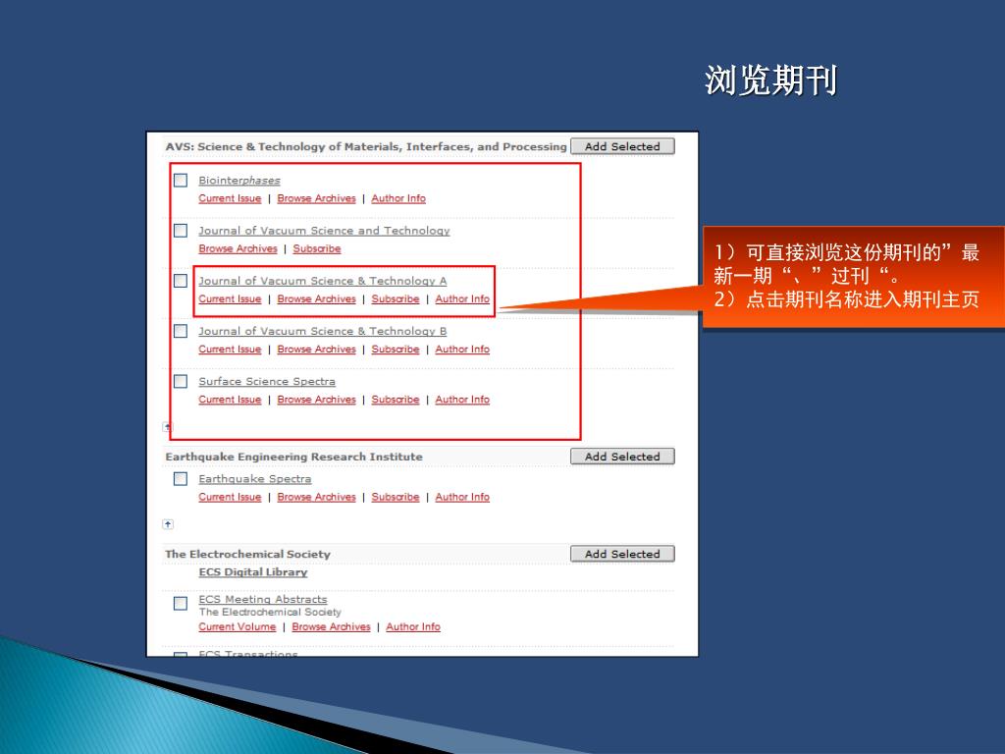
Task: Click Subscribe for Vacuum Science & Technology B
Action: pos(396,349)
